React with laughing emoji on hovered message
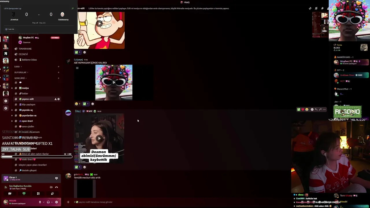 tap(307, 109)
